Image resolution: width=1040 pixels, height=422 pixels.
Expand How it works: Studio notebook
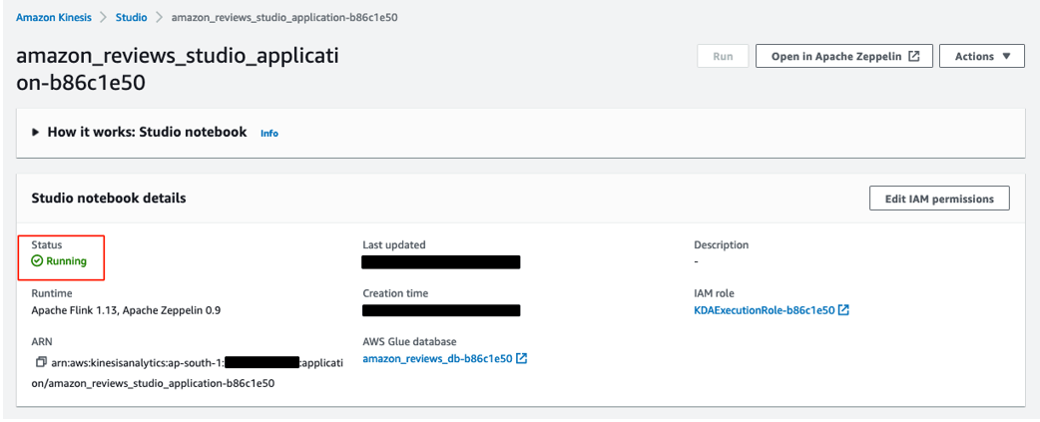click(x=35, y=132)
